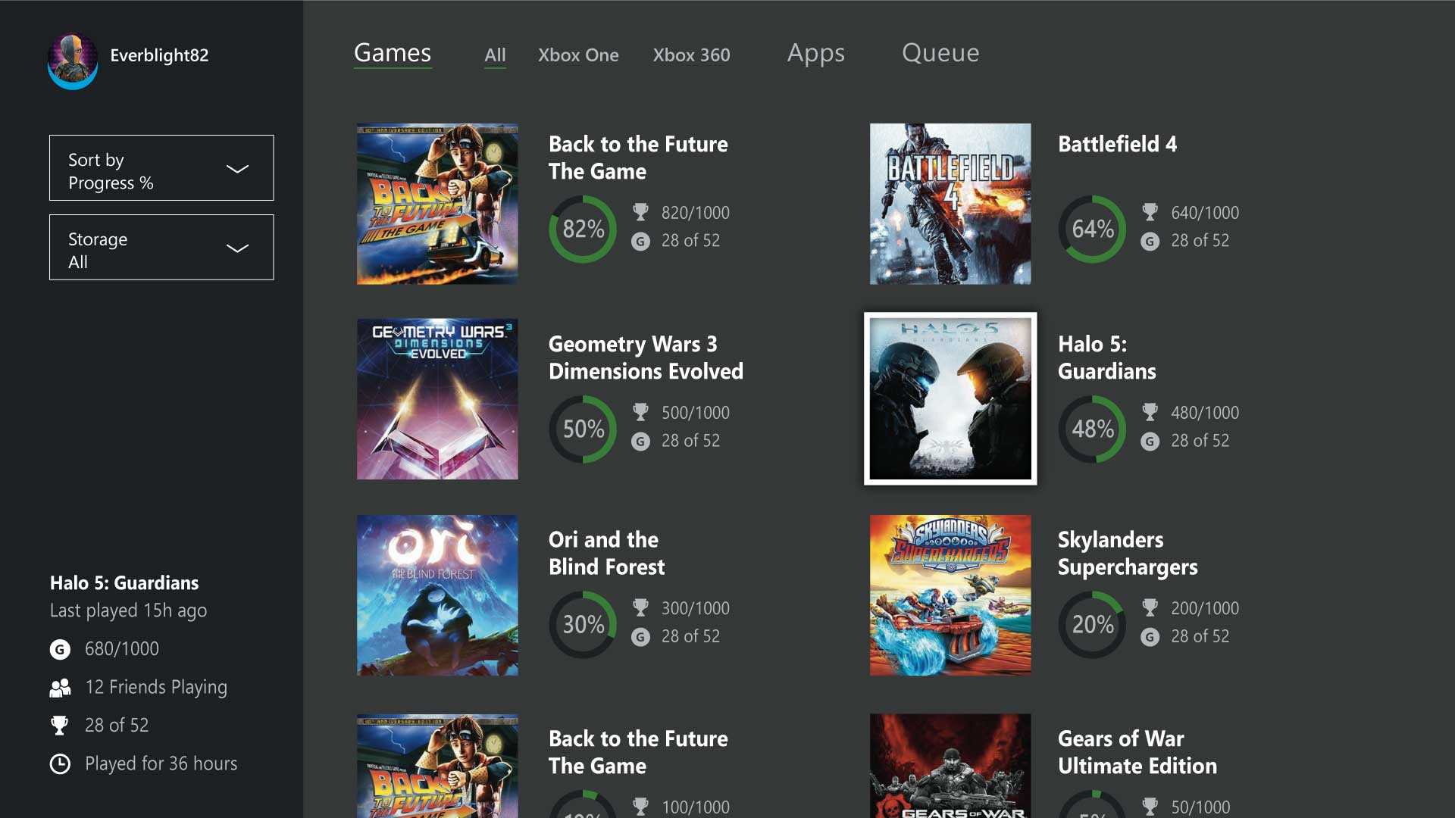Open the Sort by Progress % dropdown
The width and height of the screenshot is (1455, 818).
point(161,168)
